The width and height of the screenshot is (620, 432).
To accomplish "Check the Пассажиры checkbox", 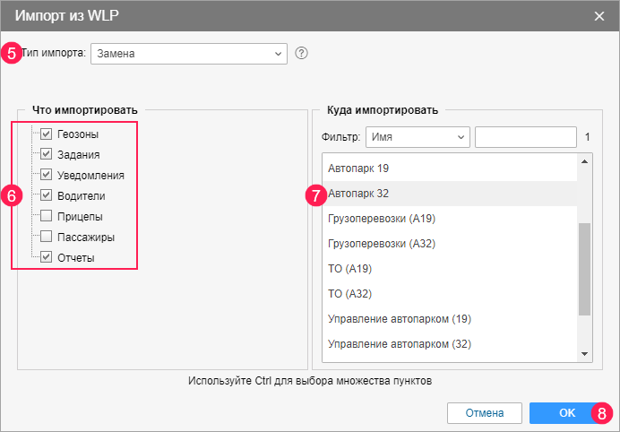I will pyautogui.click(x=47, y=237).
